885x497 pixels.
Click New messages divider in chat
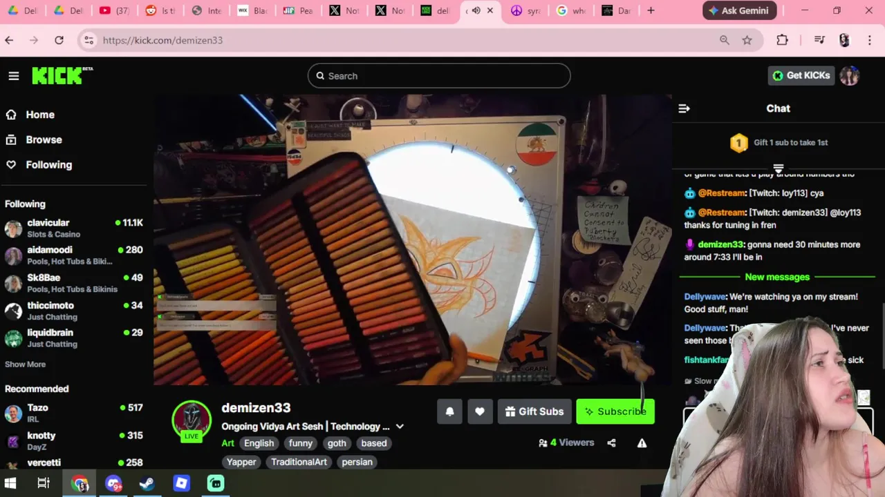coord(777,277)
